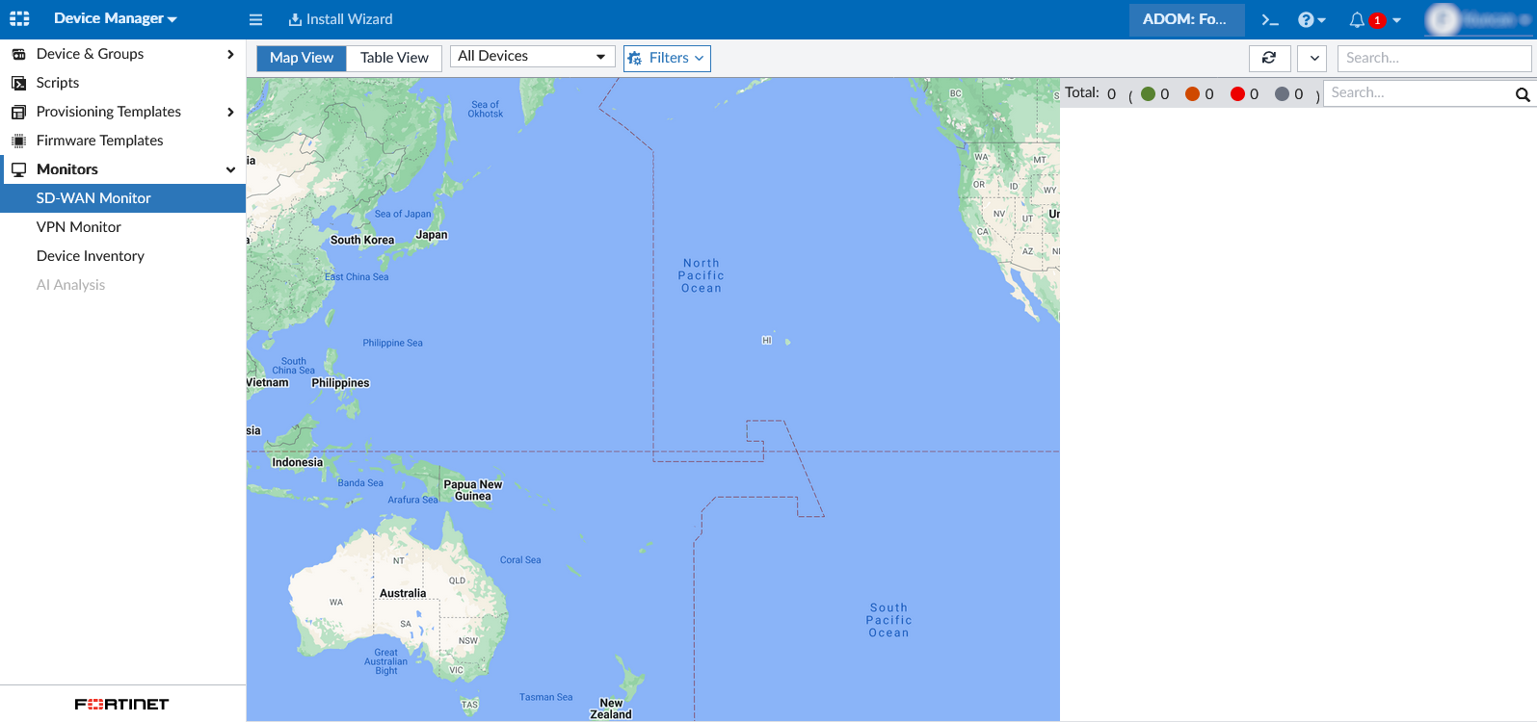Click the green status dot
Screen dimensions: 1537x722
click(1148, 93)
